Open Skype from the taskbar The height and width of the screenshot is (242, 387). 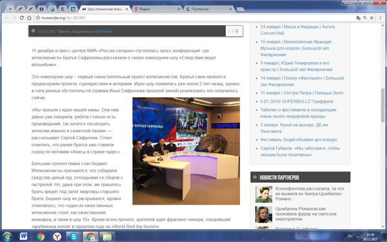point(74,237)
